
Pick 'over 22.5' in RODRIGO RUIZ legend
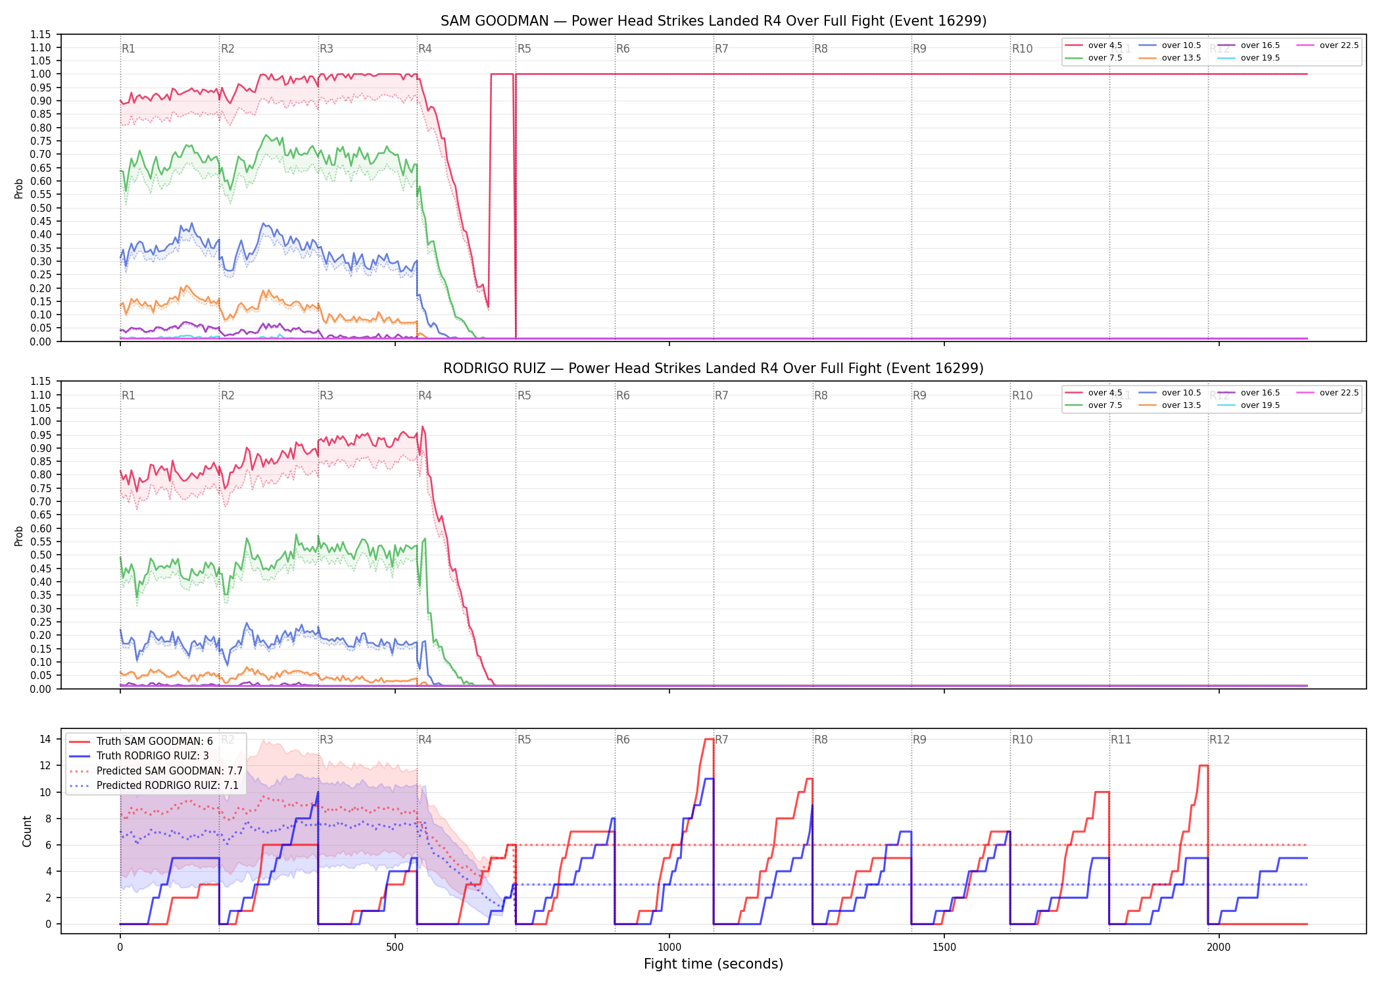(x=1328, y=393)
